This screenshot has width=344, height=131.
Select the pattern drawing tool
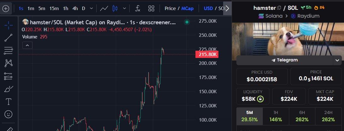[8, 63]
